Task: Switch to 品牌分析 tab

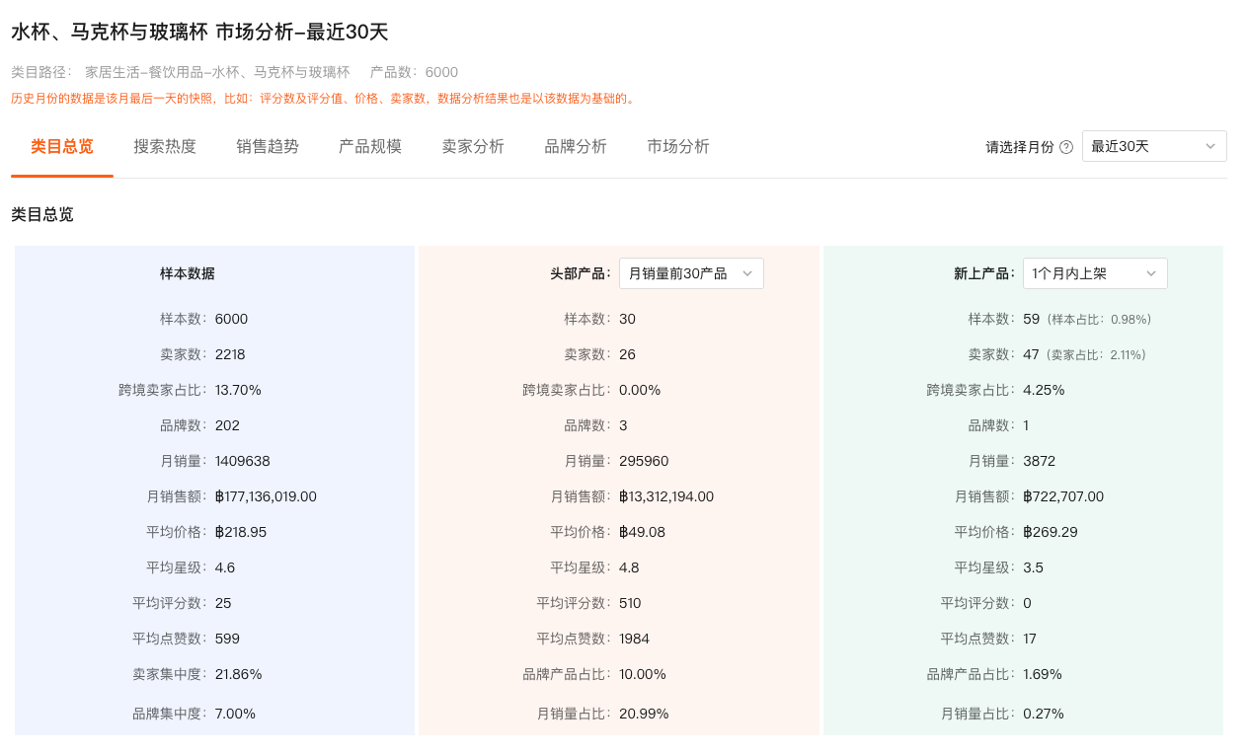Action: click(x=576, y=147)
